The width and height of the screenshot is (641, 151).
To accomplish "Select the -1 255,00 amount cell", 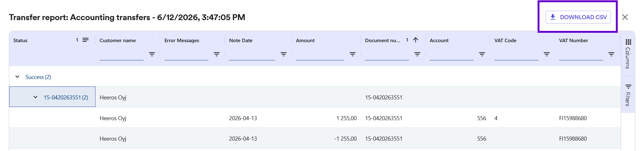I will pyautogui.click(x=345, y=138).
